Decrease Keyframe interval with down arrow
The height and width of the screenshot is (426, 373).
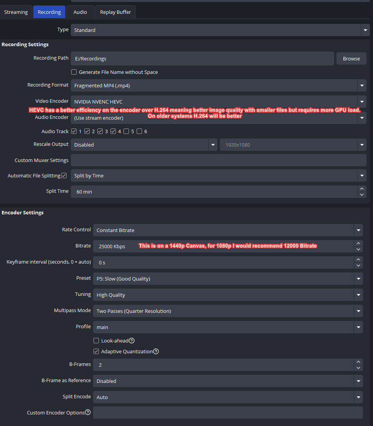pyautogui.click(x=358, y=266)
